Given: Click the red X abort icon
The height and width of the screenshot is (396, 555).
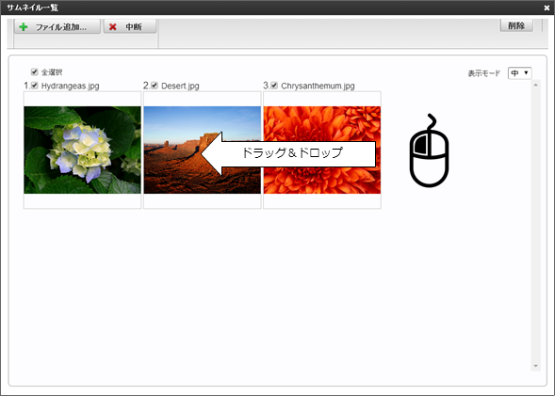Looking at the screenshot, I should [113, 27].
